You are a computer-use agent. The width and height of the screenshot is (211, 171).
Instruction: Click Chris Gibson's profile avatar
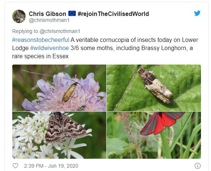[19, 16]
